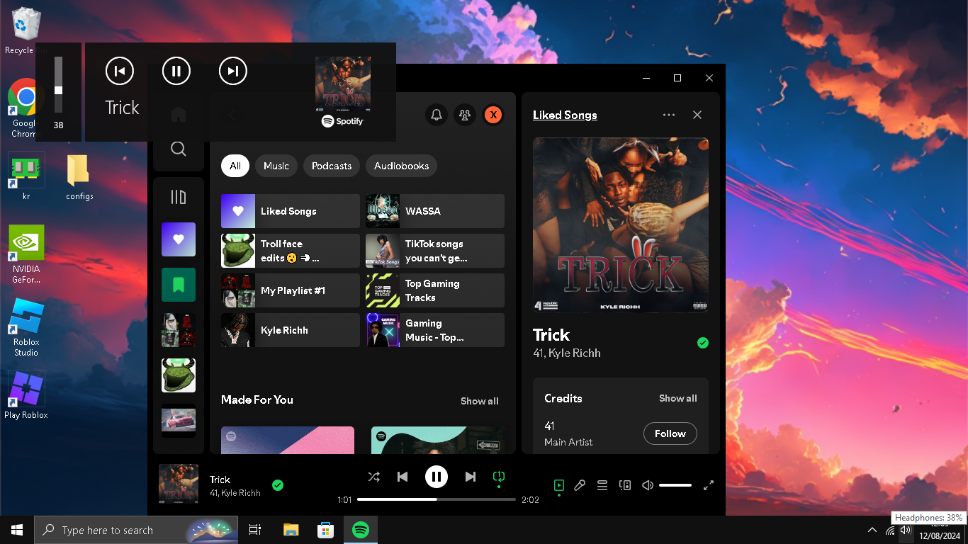This screenshot has height=544, width=968.
Task: Click the Made For You heading
Action: click(257, 399)
